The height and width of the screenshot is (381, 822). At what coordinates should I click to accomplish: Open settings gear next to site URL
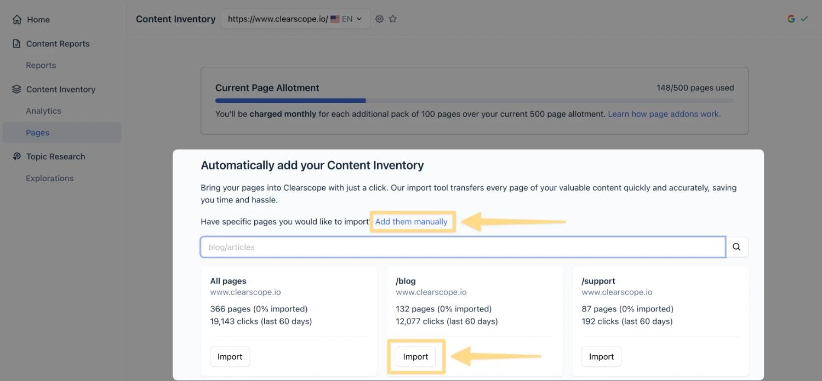click(379, 19)
